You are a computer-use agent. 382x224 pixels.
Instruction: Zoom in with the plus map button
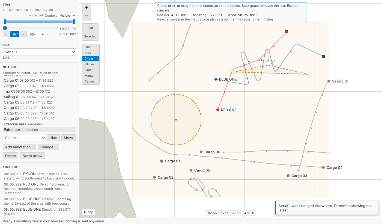86,7
